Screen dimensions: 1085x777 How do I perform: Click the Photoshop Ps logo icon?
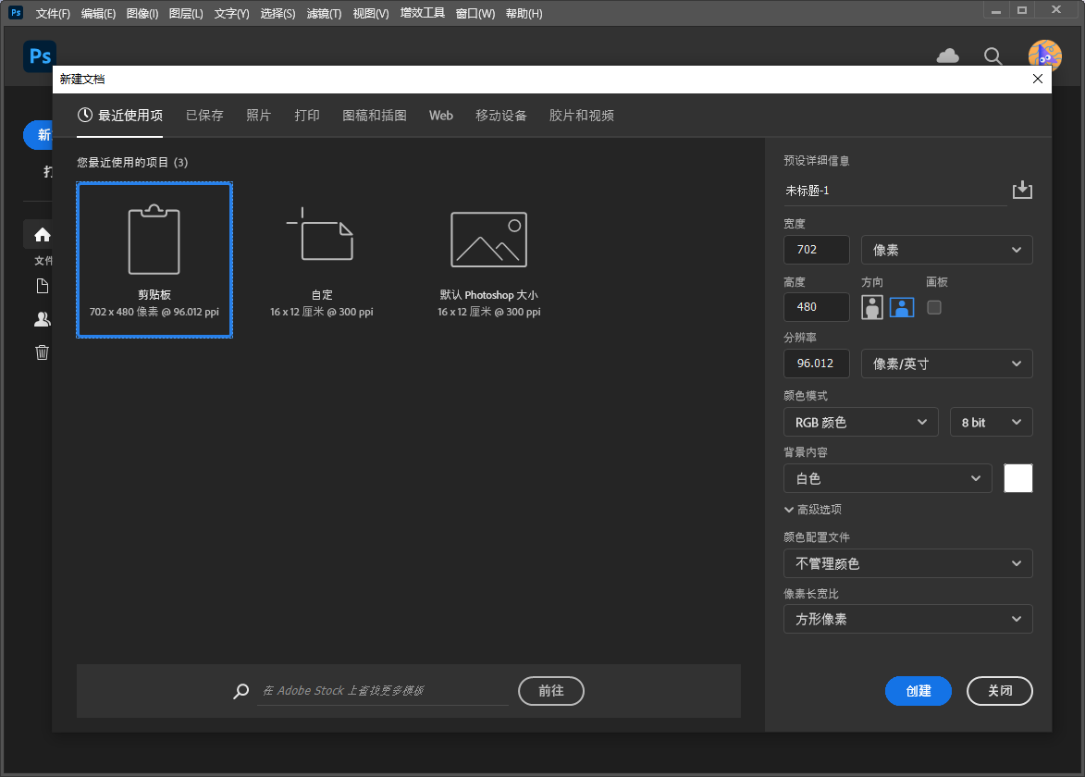39,56
